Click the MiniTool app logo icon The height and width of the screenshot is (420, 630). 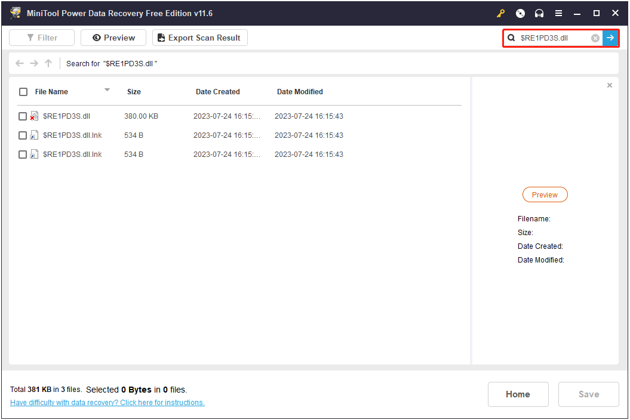point(16,13)
